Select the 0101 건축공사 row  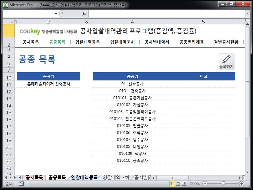(164, 91)
